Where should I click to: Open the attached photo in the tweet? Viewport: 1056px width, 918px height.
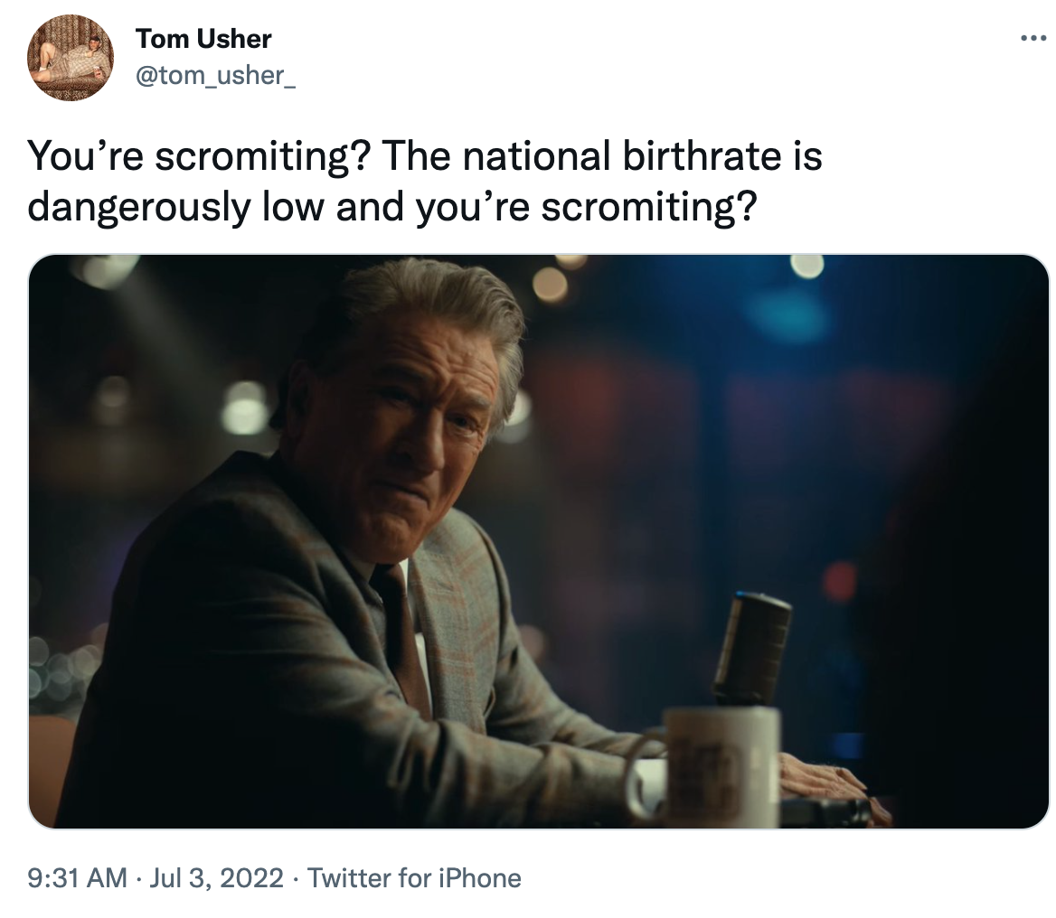(539, 542)
